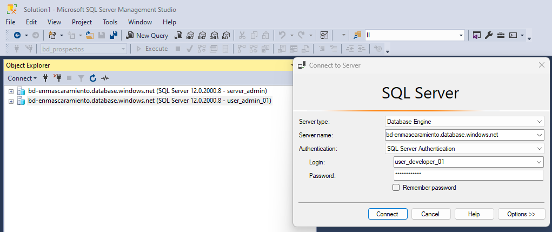Open Properties with the wrench icon
552x232 pixels.
[489, 35]
